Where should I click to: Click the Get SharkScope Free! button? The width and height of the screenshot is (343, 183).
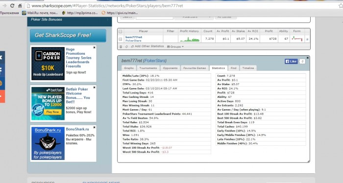click(x=68, y=35)
